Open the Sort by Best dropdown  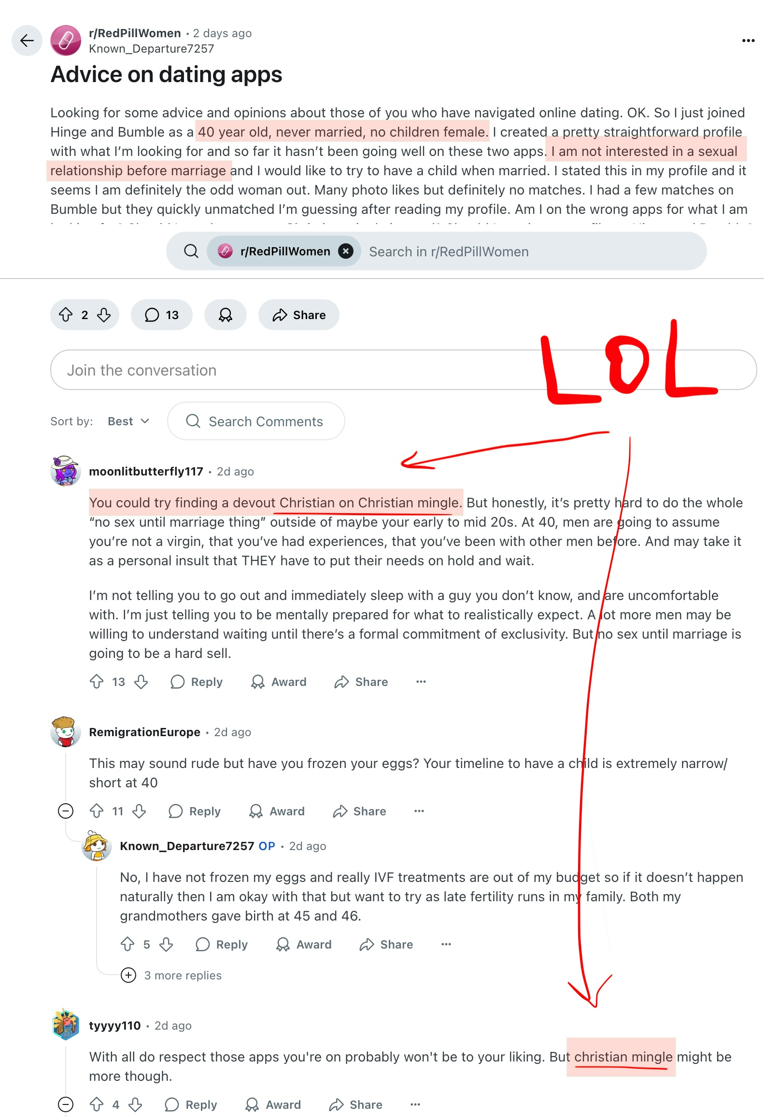click(x=128, y=421)
